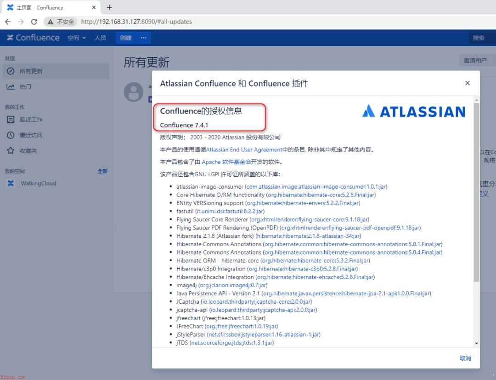This screenshot has width=496, height=380.
Task: Open the jfreechart:1.0.13 jar link
Action: 234,318
